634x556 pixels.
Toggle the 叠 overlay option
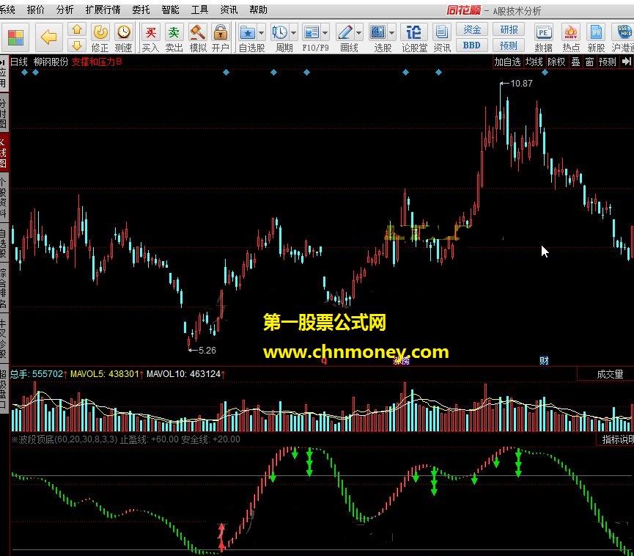(576, 62)
